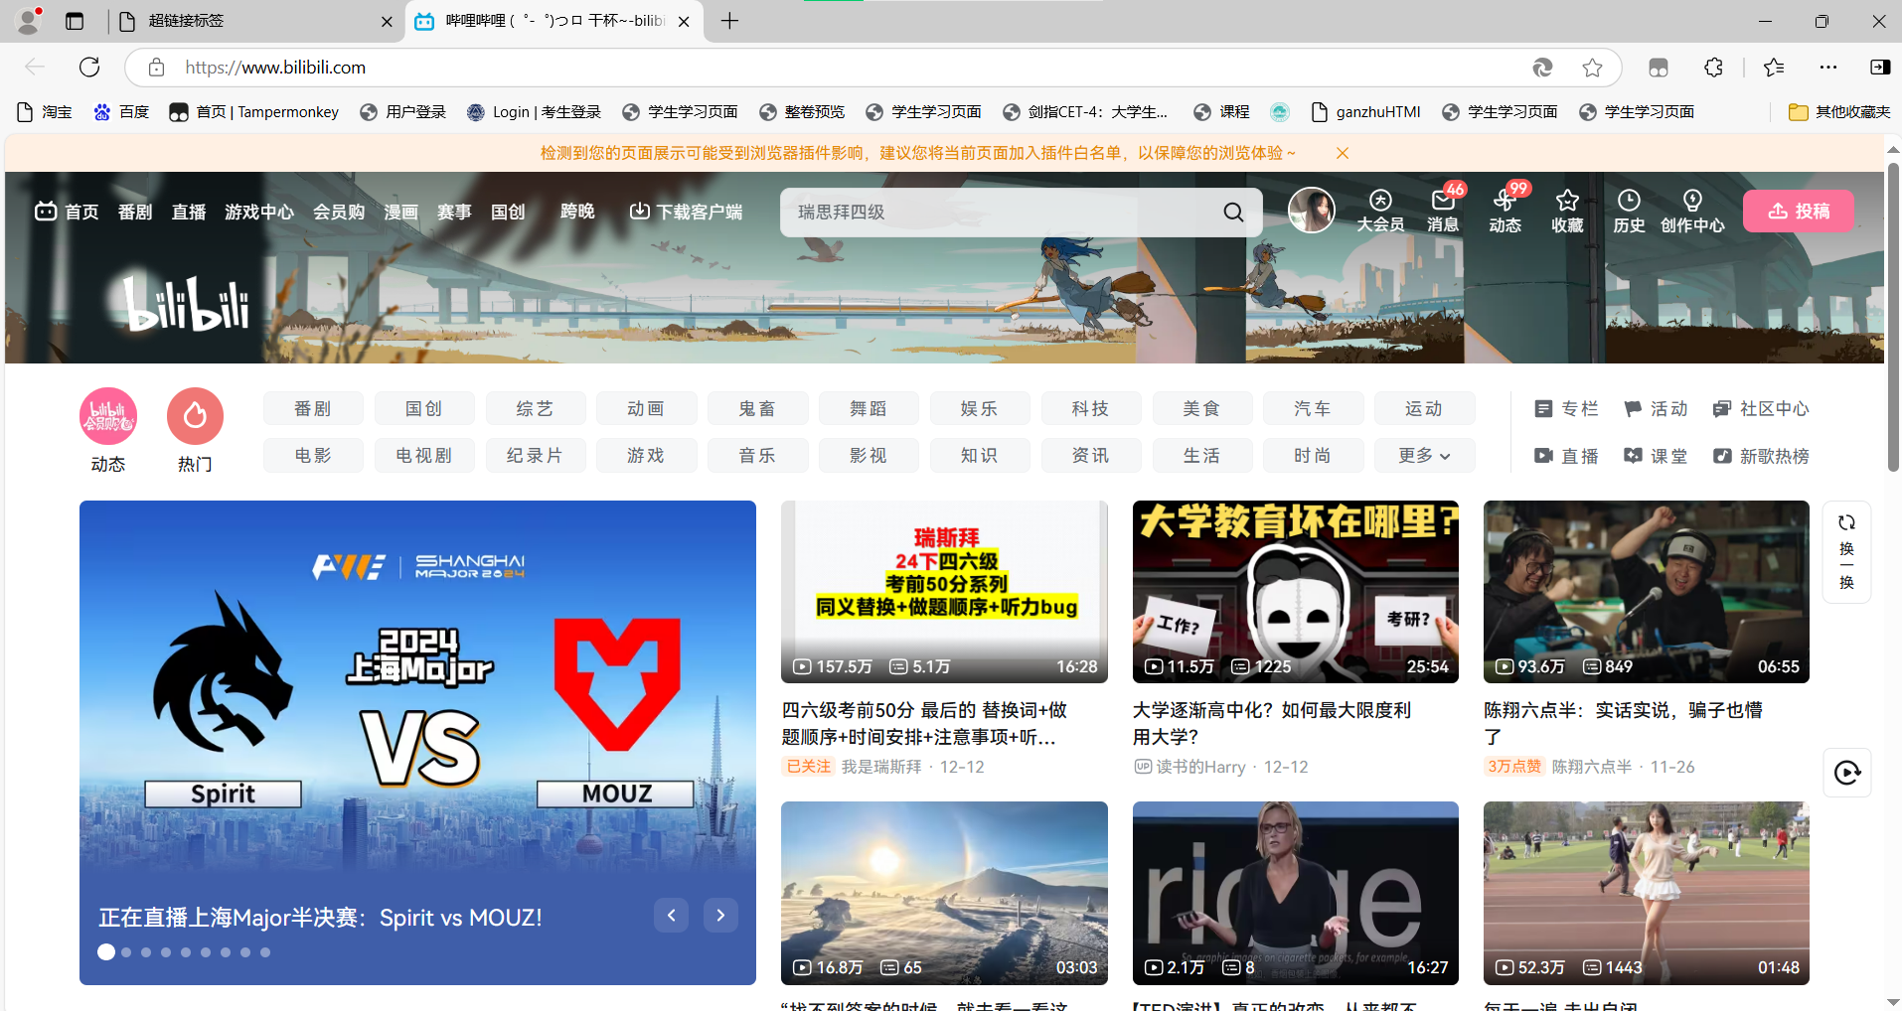Open the 音乐 category
Viewport: 1902px width, 1011px height.
point(756,455)
